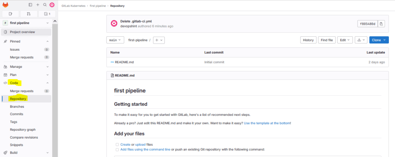Open Snippets in the sidebar
This screenshot has height=157, width=395.
26,145
